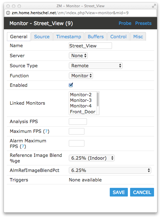Switch to the Timestamp tab
Image resolution: width=161 pixels, height=218 pixels.
(x=69, y=37)
